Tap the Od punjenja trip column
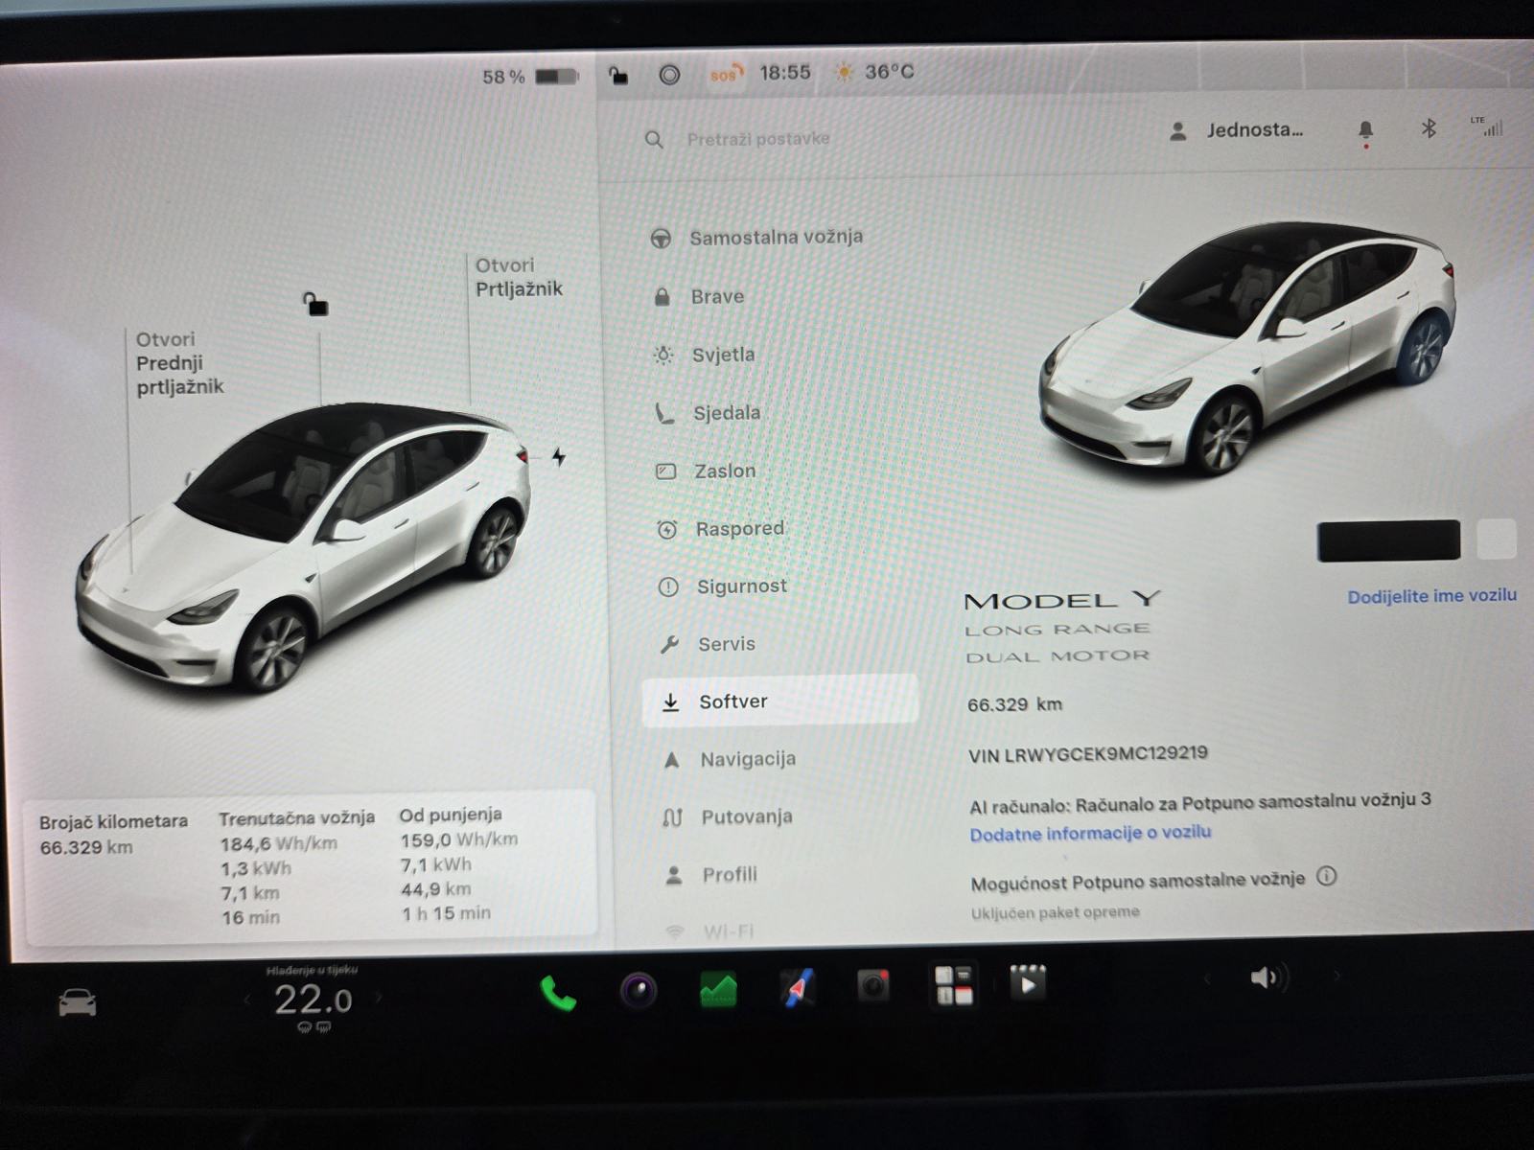The height and width of the screenshot is (1150, 1534). tap(458, 863)
